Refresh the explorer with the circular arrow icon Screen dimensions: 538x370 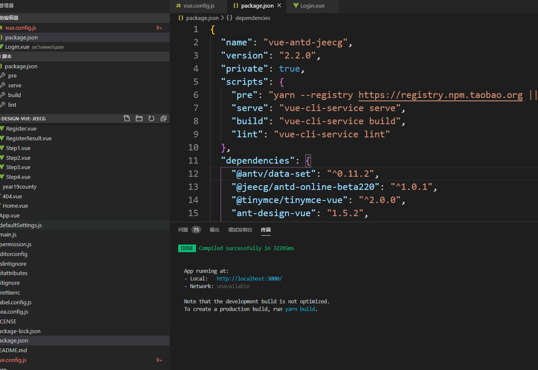pos(151,119)
